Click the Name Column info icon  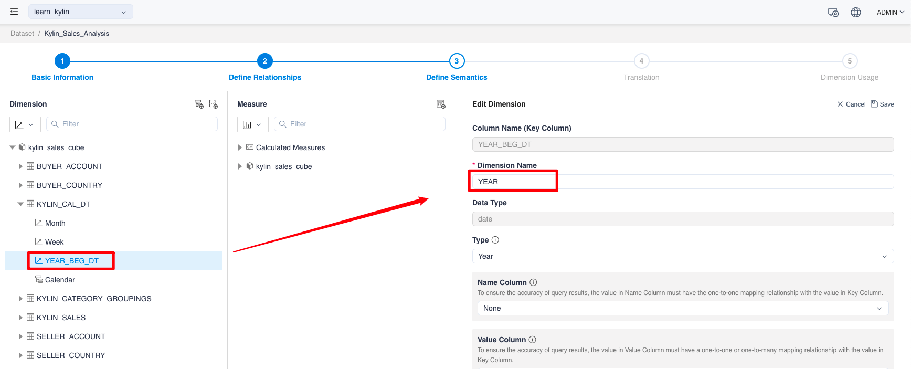[533, 282]
